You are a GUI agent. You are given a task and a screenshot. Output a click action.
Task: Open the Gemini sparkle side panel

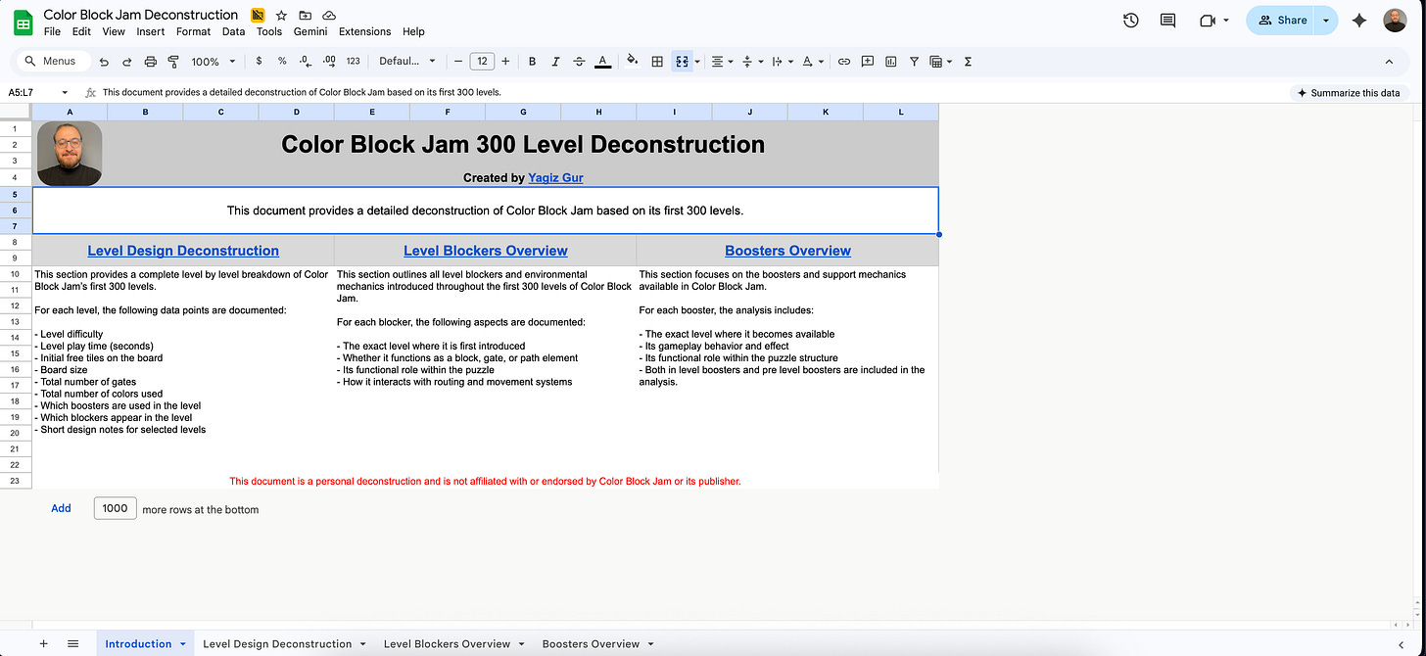(x=1359, y=20)
